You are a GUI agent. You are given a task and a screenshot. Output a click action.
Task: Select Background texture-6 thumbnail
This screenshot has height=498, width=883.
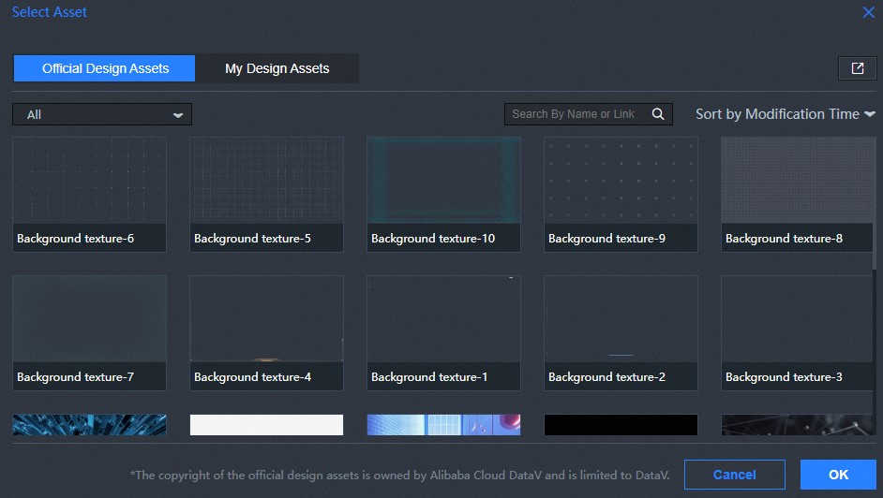90,195
